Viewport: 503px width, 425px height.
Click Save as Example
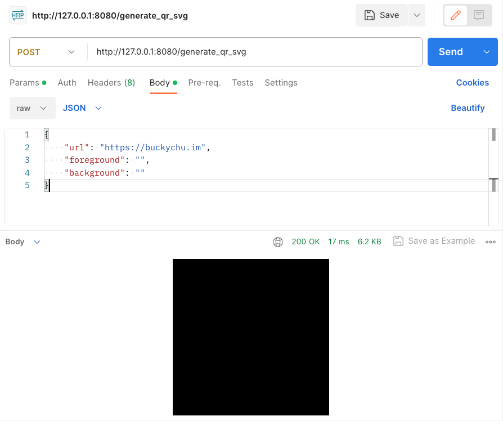[434, 241]
